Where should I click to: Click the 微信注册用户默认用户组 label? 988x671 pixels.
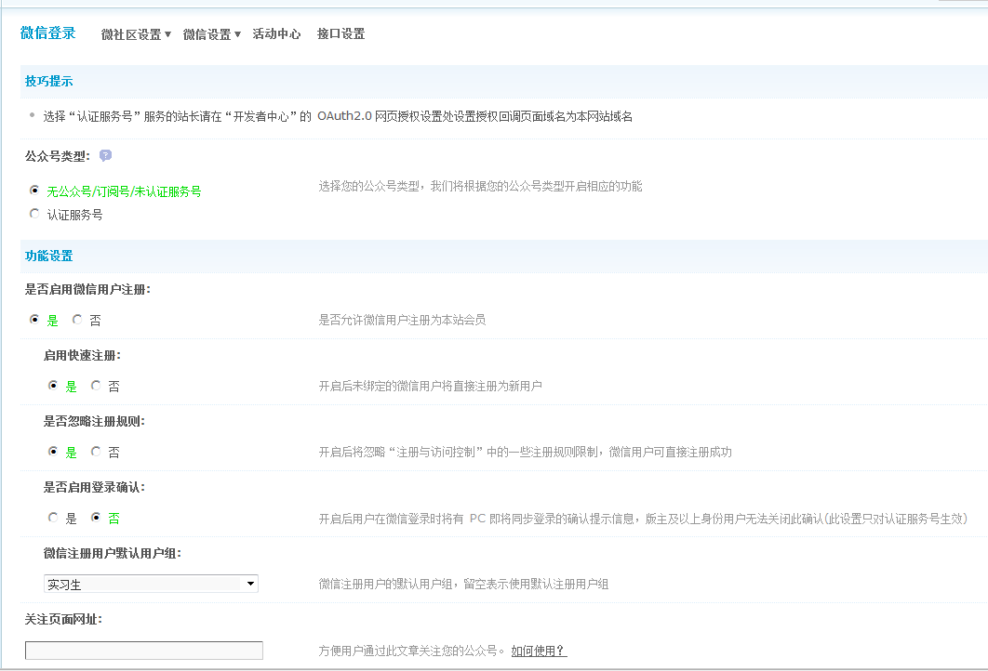coord(113,554)
